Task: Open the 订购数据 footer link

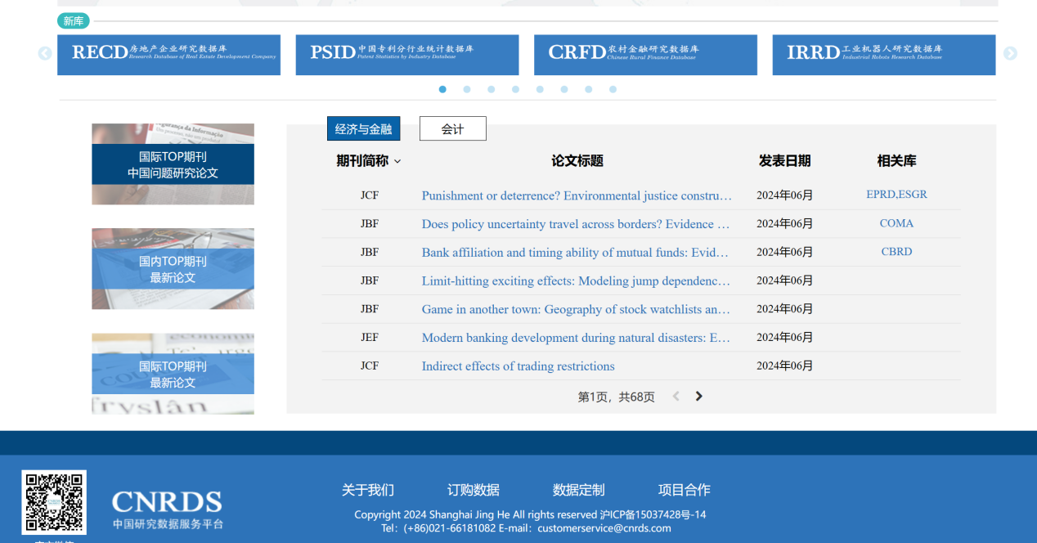Action: pos(473,490)
